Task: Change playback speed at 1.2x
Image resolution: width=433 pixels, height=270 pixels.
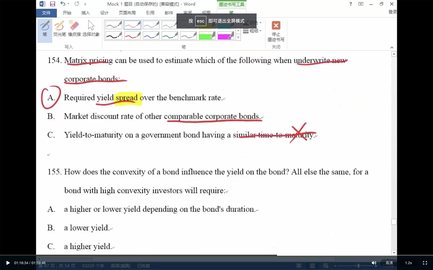Action: [x=409, y=263]
